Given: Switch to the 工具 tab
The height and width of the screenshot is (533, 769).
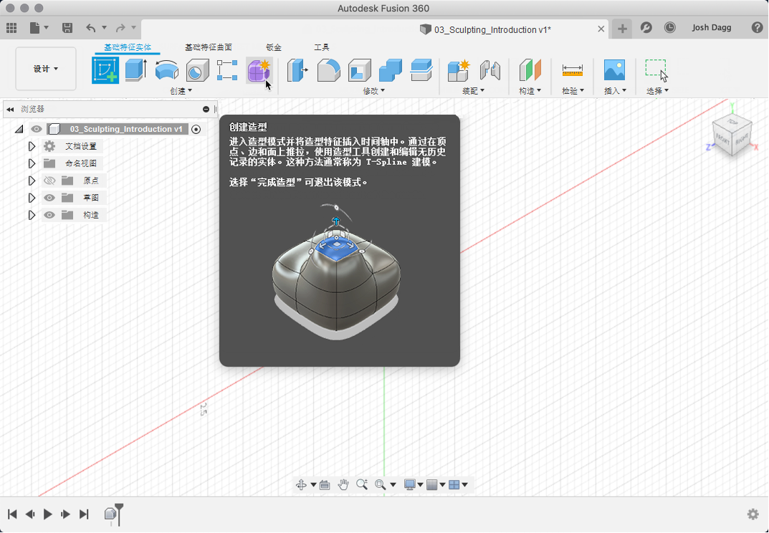Looking at the screenshot, I should point(322,47).
